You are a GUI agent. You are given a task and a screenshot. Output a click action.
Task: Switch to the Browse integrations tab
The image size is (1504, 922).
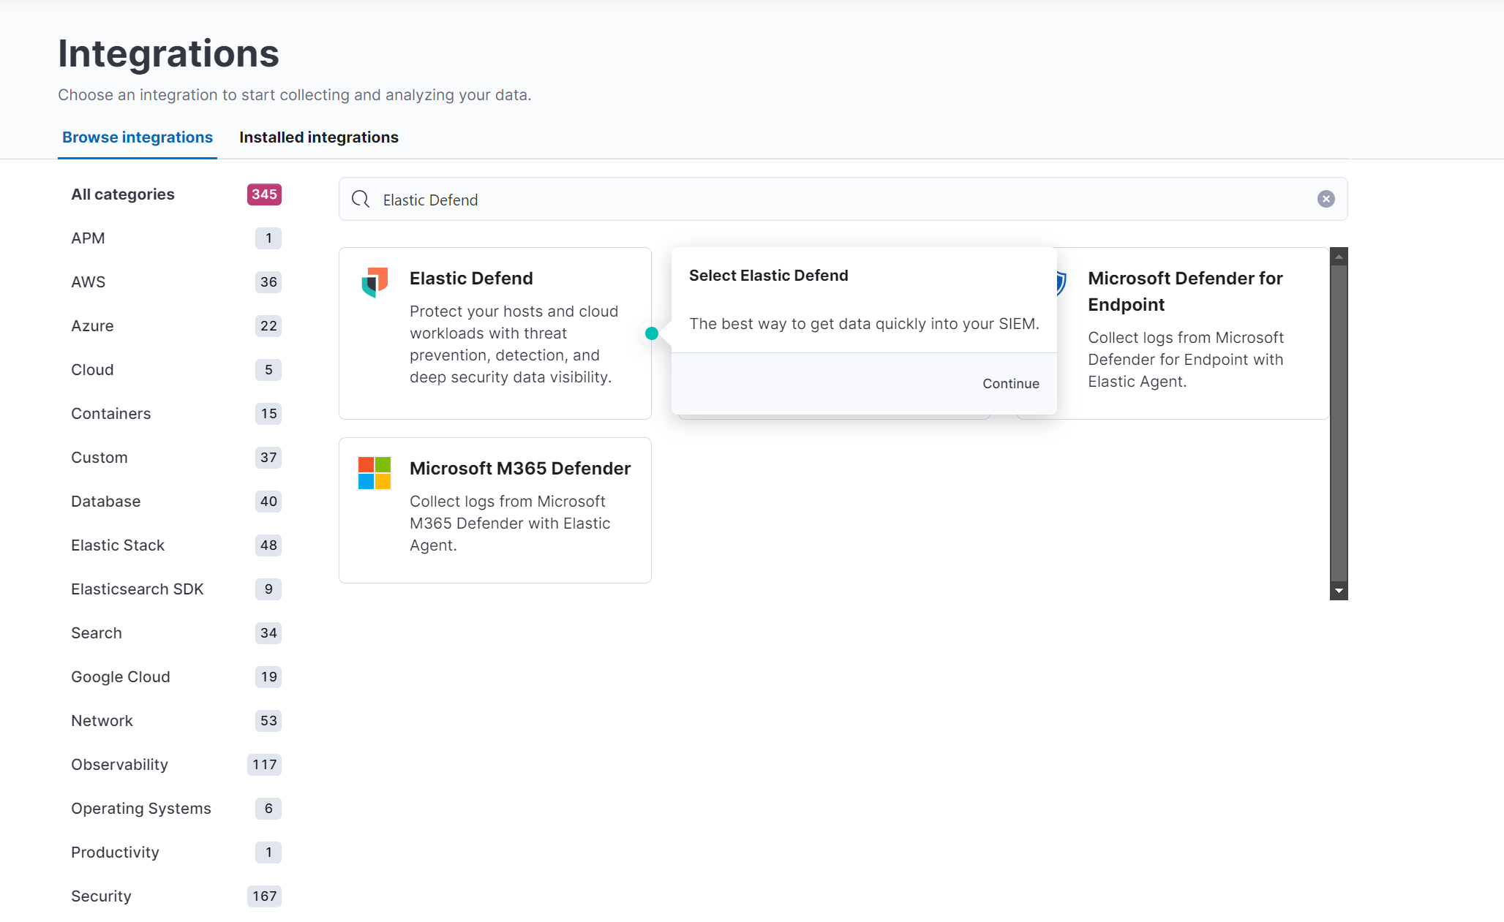137,136
